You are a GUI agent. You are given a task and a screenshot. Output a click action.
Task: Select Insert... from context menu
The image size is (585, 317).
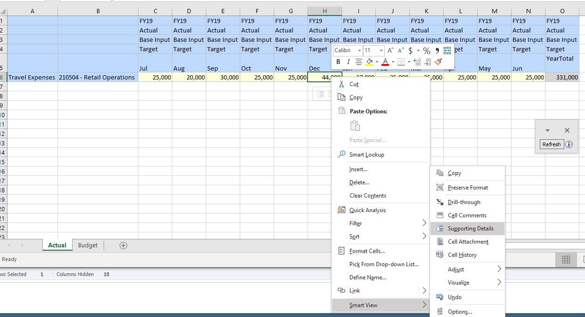click(x=381, y=169)
